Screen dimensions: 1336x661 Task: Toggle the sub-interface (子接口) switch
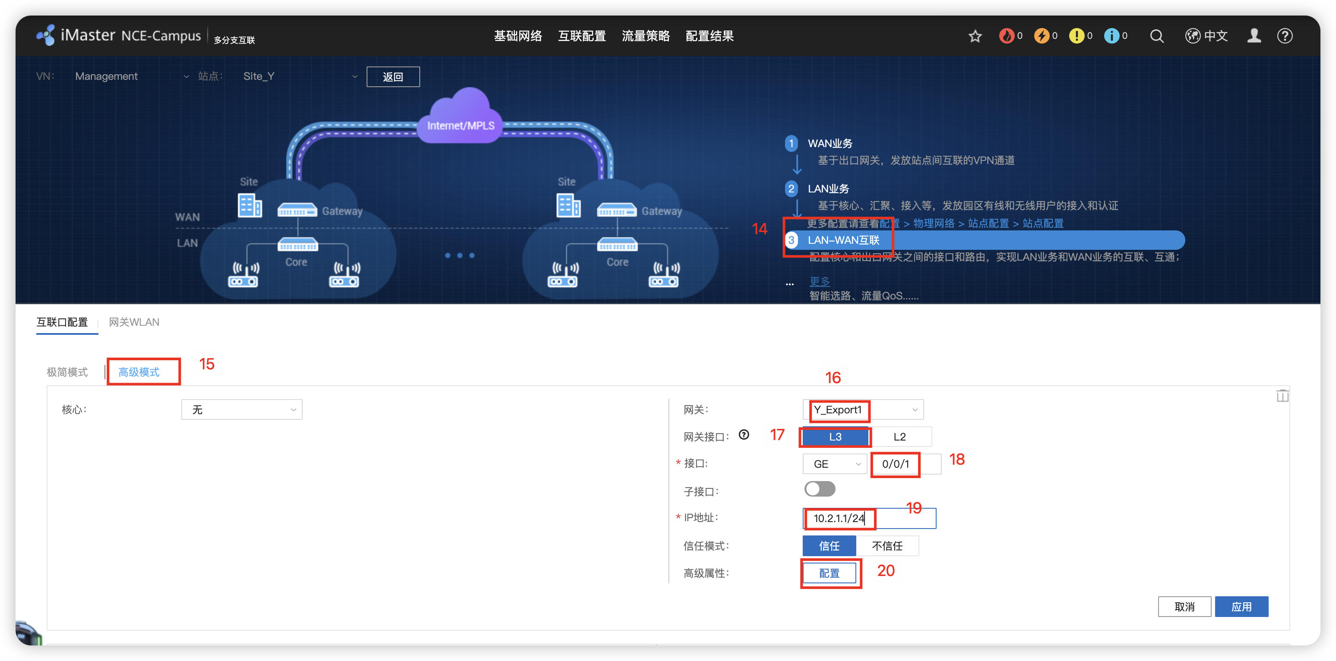coord(820,489)
